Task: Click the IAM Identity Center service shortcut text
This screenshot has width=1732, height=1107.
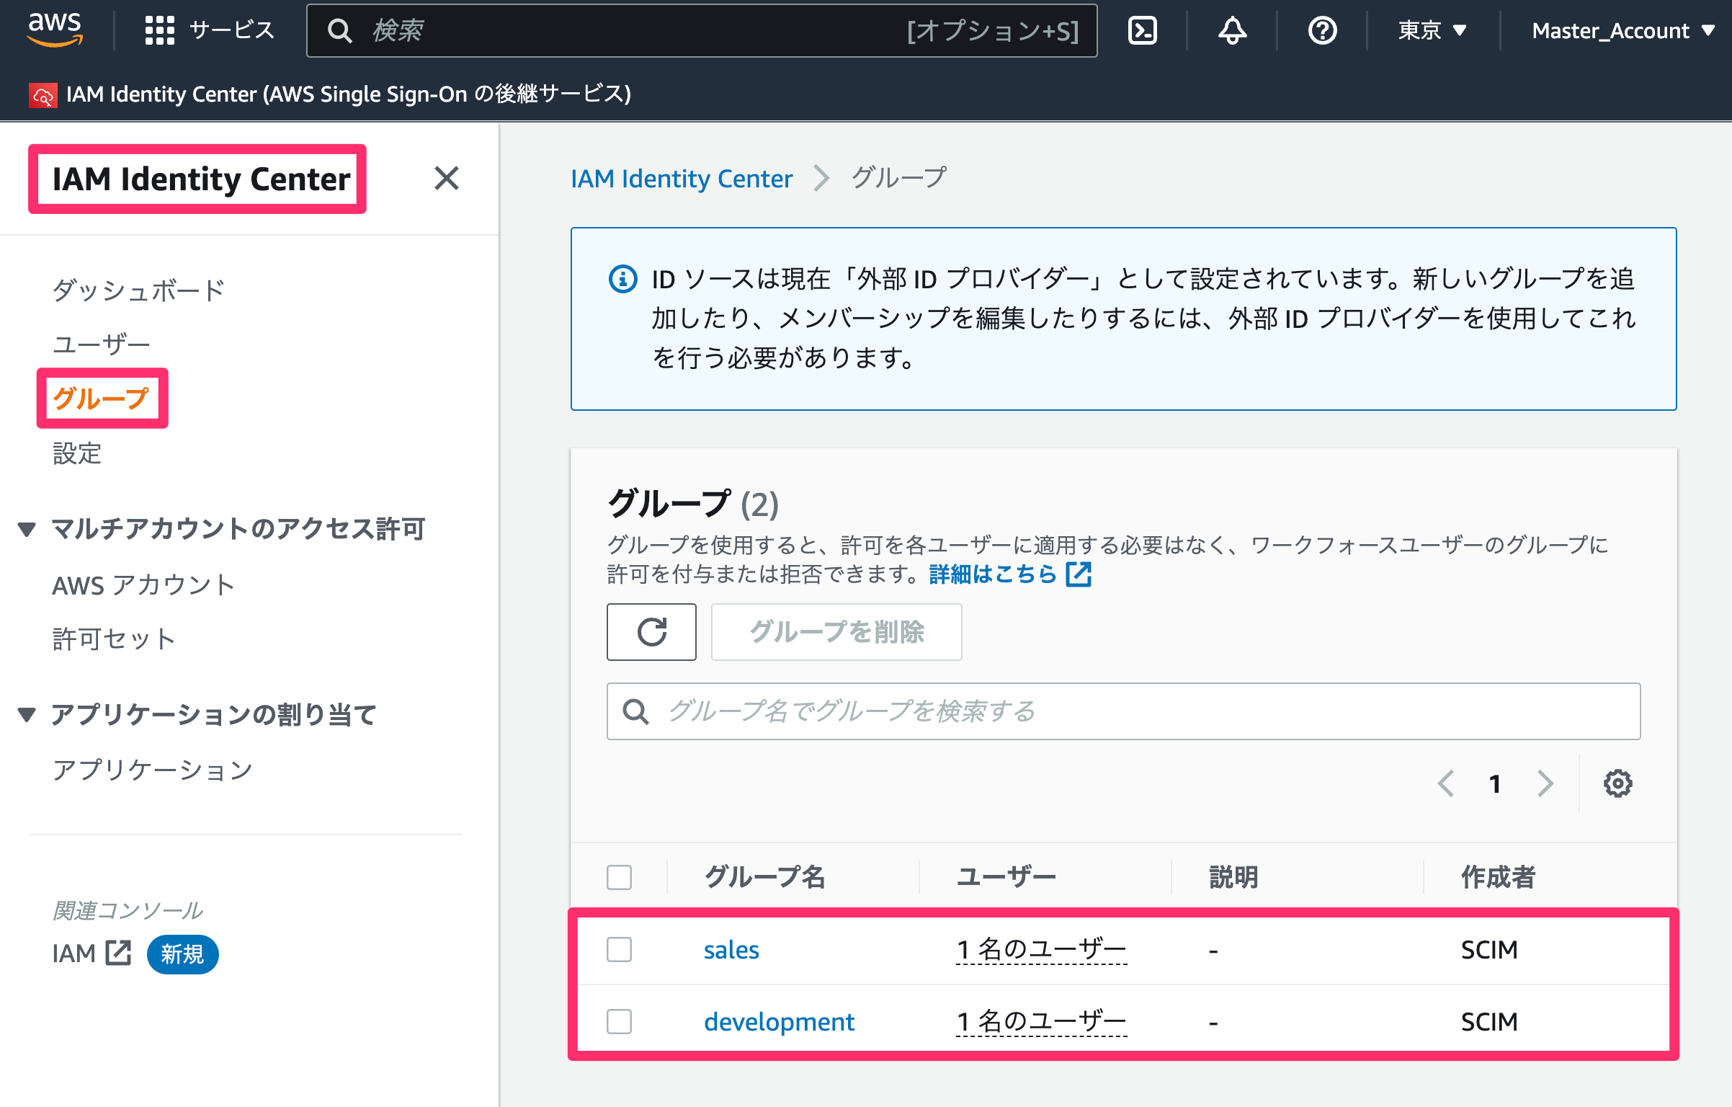Action: [349, 94]
